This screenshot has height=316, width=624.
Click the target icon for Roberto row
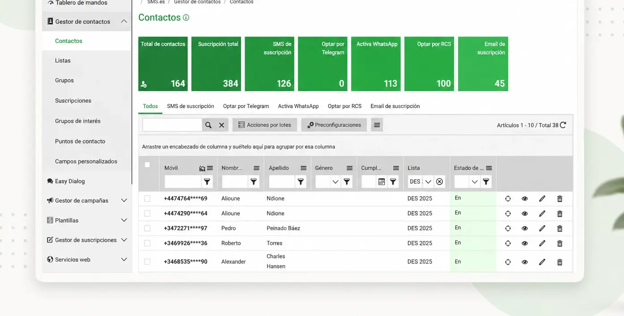[x=508, y=243]
